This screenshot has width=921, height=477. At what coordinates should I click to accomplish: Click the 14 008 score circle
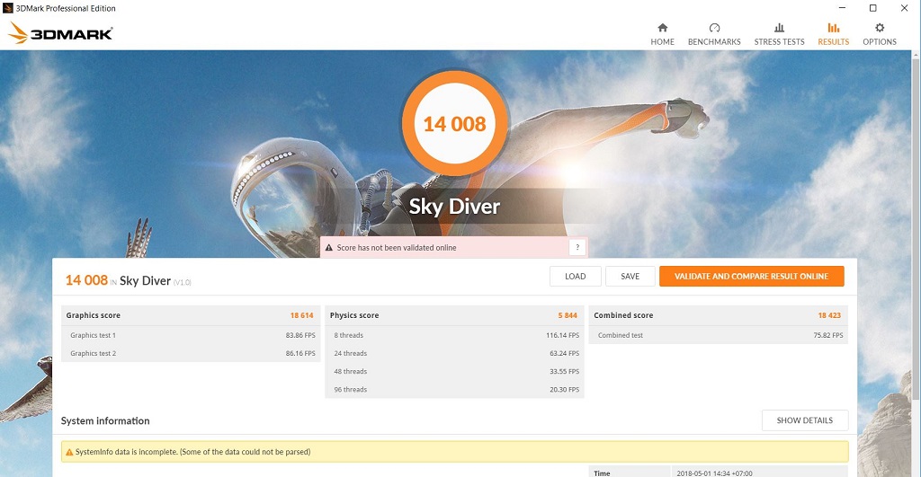point(454,124)
